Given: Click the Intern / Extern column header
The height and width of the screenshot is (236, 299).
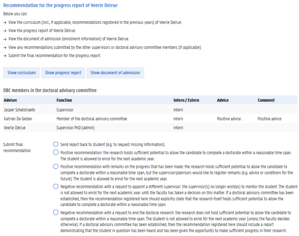Looking at the screenshot, I should [186, 100].
